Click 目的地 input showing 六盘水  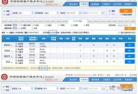click(x=51, y=13)
